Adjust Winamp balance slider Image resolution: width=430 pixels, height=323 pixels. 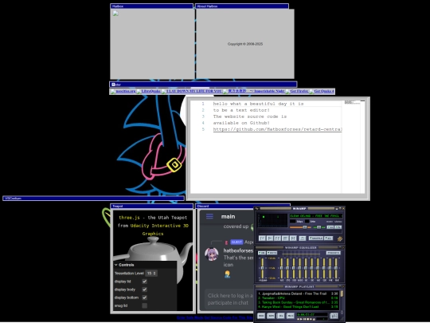click(319, 227)
